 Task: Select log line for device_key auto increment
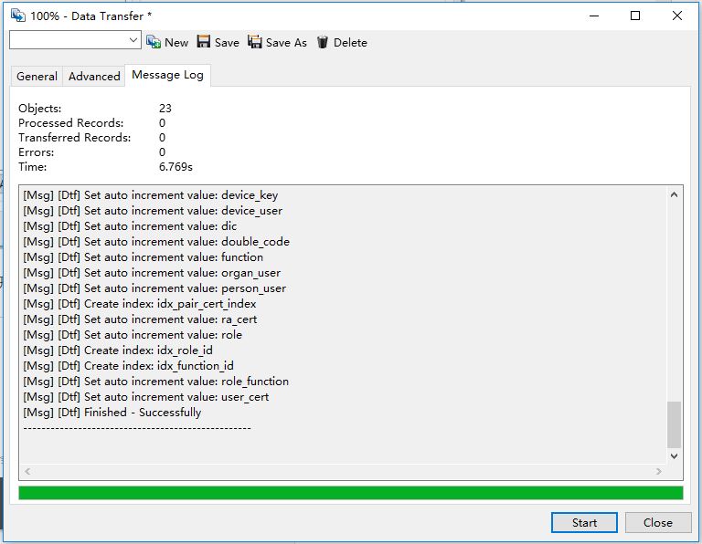pos(151,195)
